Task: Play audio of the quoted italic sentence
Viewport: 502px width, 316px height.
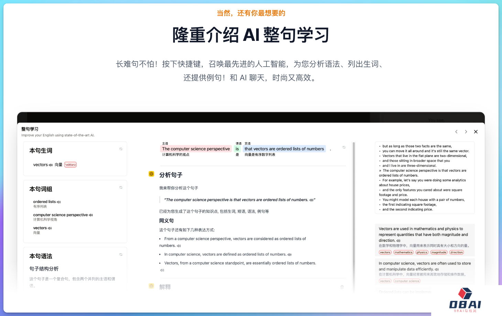Action: 311,200
